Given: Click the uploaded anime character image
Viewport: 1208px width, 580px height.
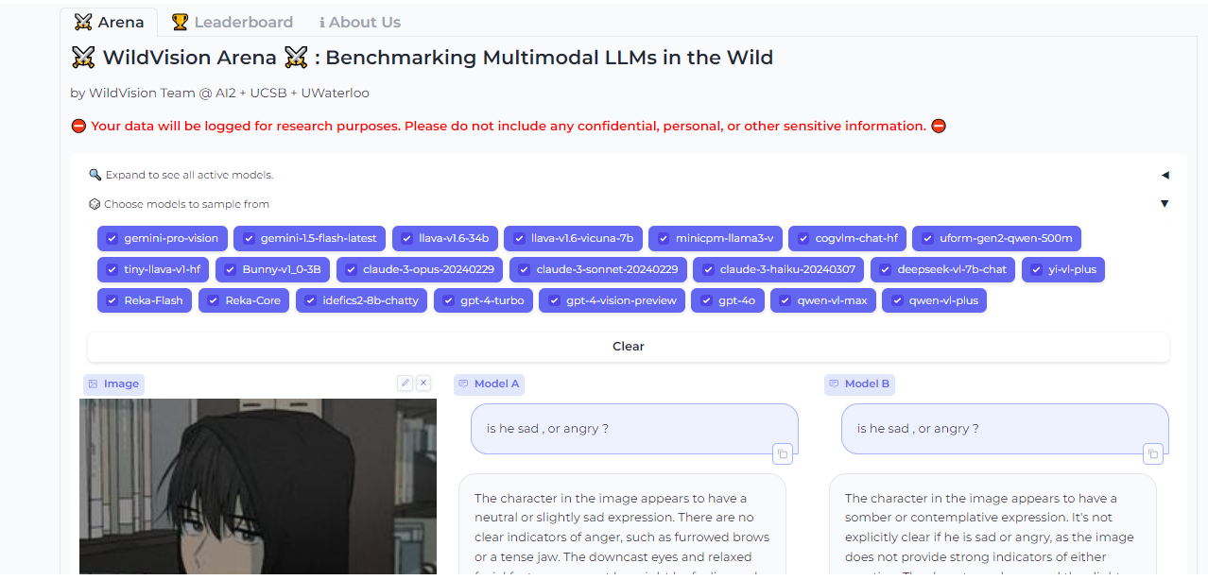Looking at the screenshot, I should click(258, 486).
